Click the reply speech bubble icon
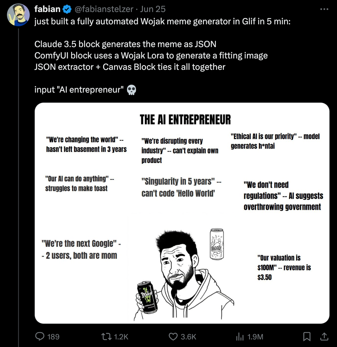Image resolution: width=337 pixels, height=347 pixels. (x=40, y=337)
